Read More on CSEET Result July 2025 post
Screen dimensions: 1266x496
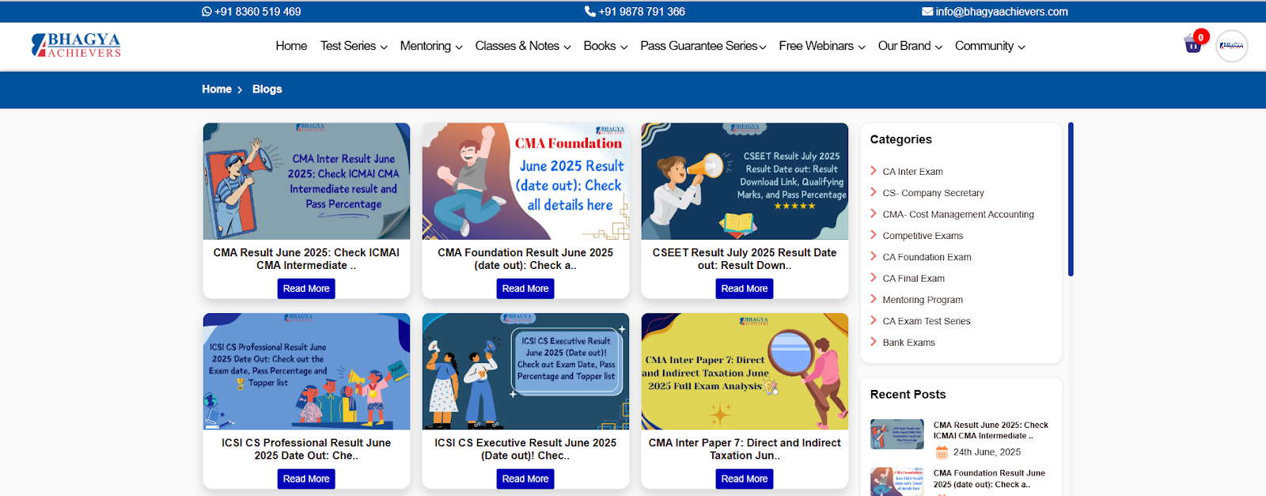[x=745, y=289]
